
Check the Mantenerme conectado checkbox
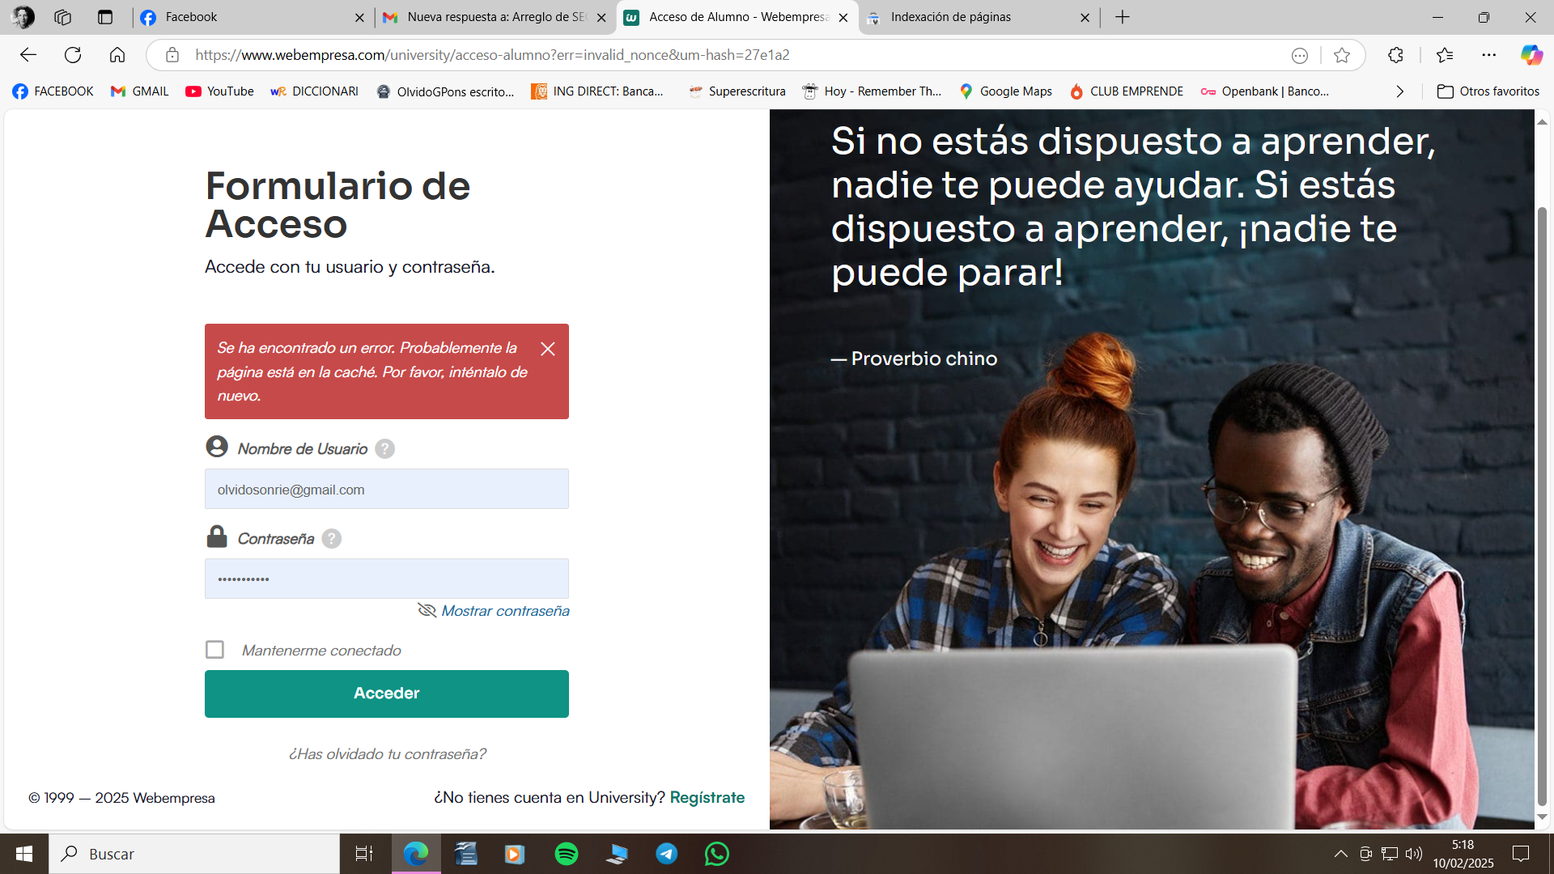(214, 650)
